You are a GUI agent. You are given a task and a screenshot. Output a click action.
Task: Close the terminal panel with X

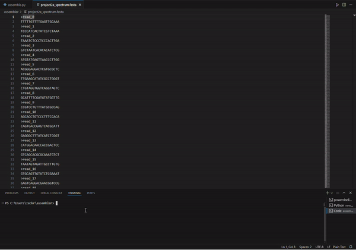pos(351,193)
